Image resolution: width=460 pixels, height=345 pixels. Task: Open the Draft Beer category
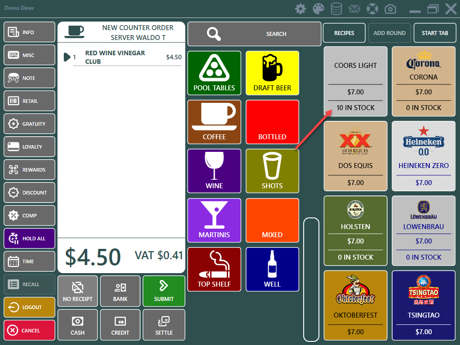click(x=272, y=73)
